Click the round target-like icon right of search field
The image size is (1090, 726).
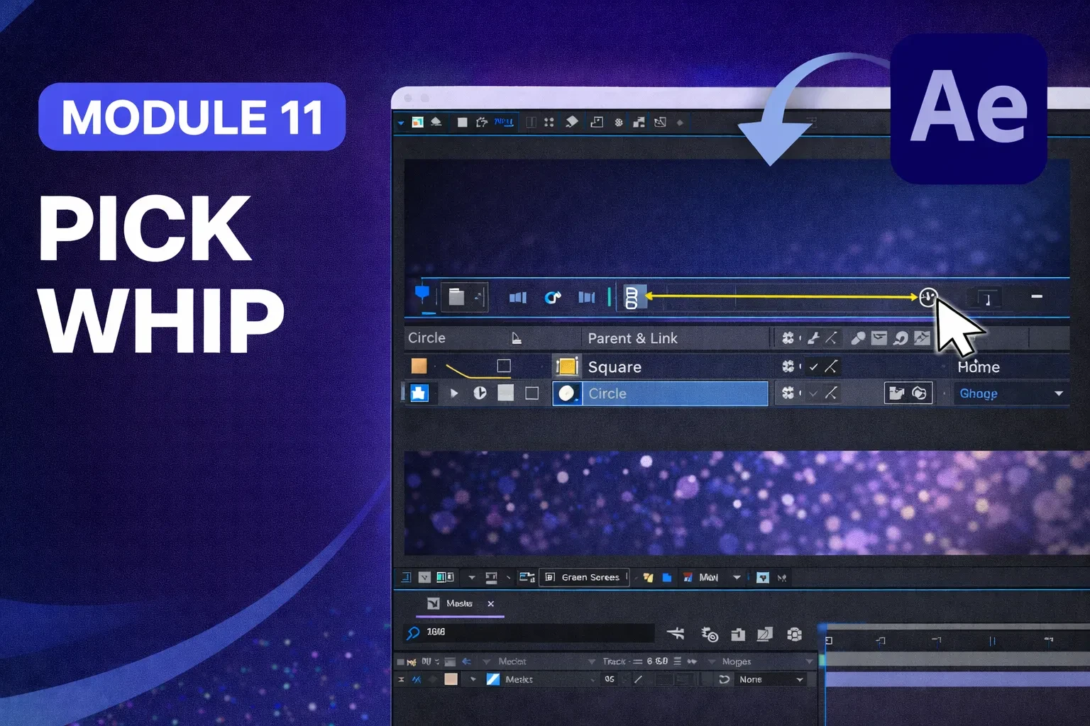point(710,635)
